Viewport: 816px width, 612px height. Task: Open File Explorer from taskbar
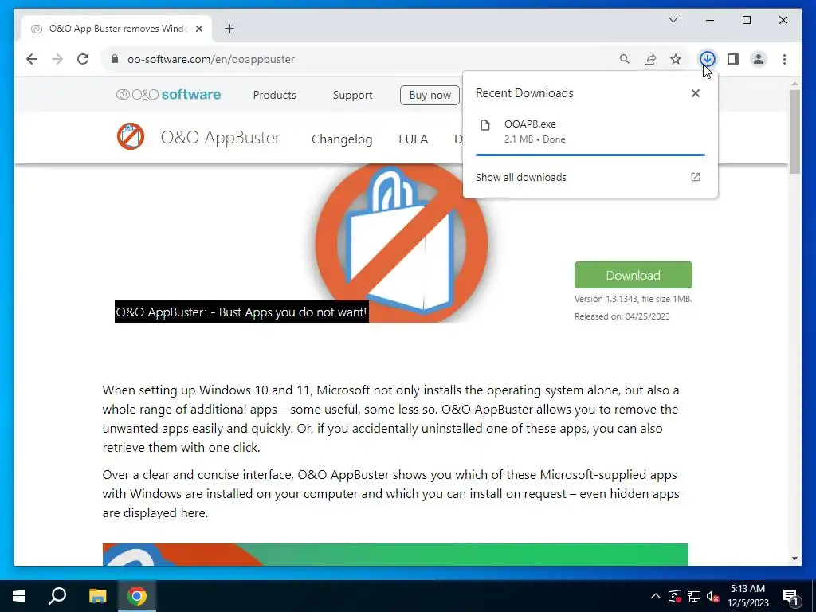(x=97, y=596)
